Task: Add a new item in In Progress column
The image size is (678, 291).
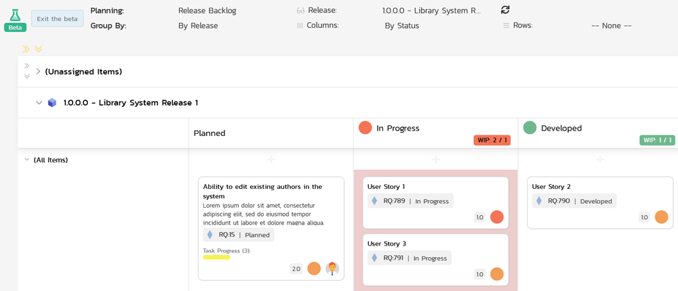Action: coord(435,160)
